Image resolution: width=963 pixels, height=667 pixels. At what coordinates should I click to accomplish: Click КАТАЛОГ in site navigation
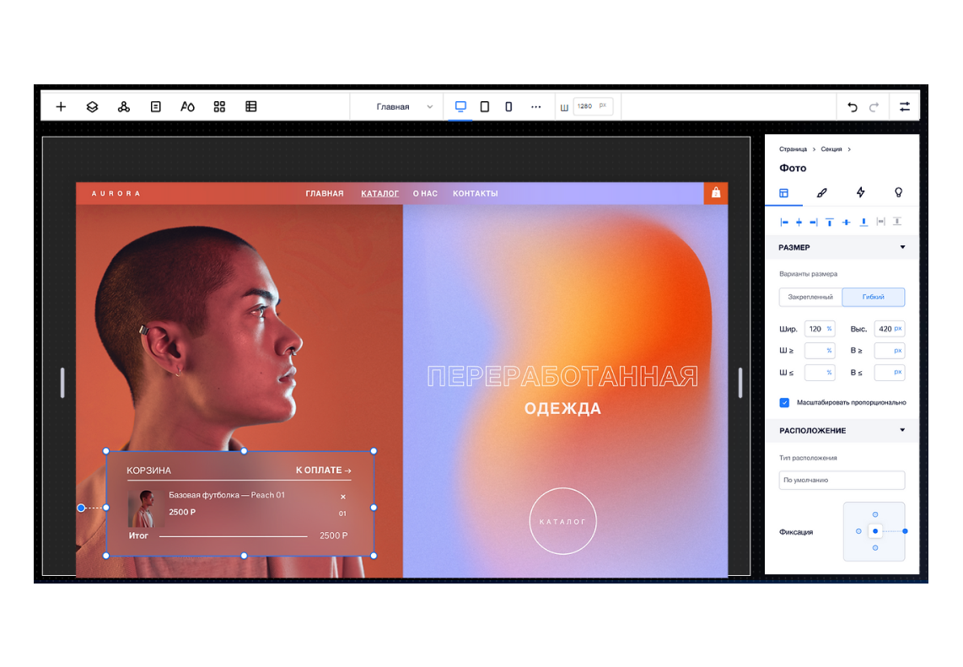tap(379, 193)
